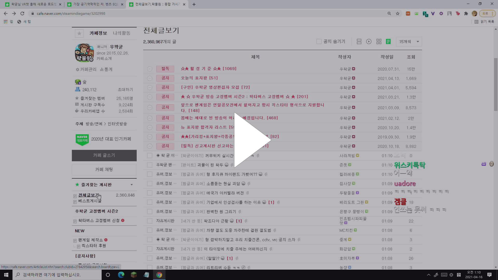
Task: Open the 카페소개 link
Action: (x=104, y=59)
